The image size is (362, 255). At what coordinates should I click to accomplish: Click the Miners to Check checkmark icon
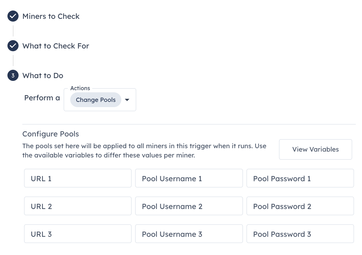[x=13, y=16]
